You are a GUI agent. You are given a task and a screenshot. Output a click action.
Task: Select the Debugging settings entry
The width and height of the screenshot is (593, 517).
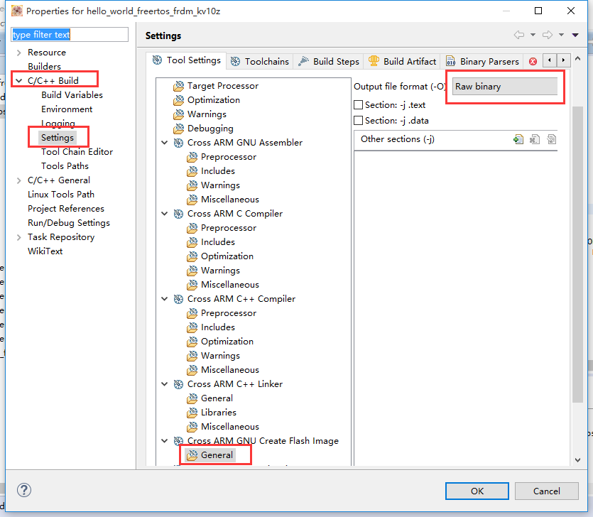210,129
